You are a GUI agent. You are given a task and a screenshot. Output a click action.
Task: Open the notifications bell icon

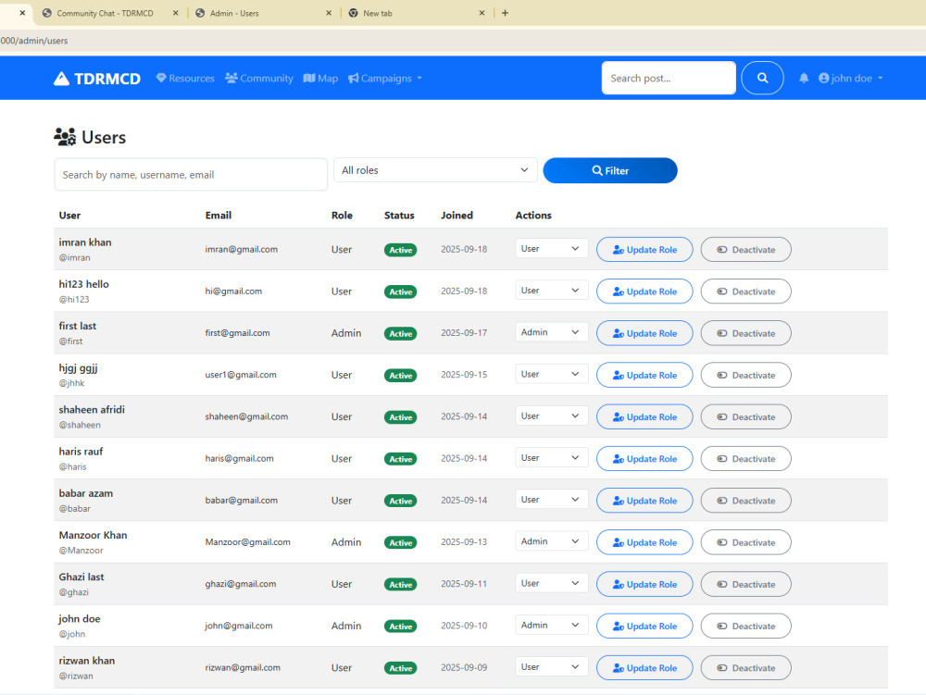coord(804,78)
